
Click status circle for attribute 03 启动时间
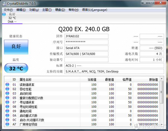tap(7, 93)
